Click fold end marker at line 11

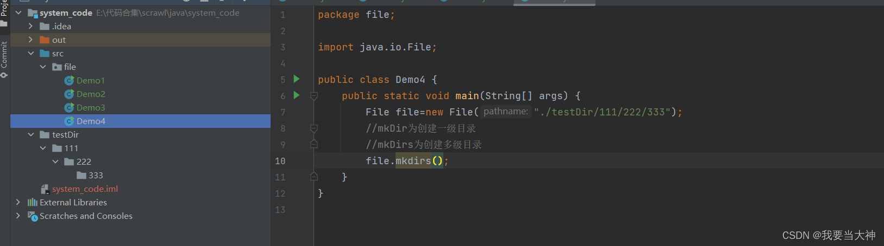click(314, 177)
